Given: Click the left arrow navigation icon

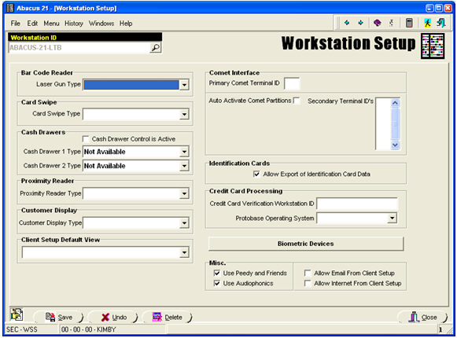Looking at the screenshot, I should pyautogui.click(x=347, y=23).
